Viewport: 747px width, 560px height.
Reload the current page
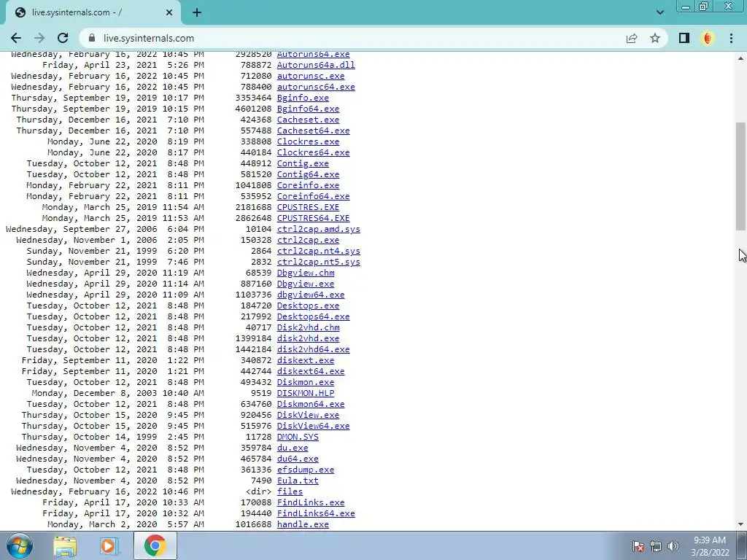63,38
